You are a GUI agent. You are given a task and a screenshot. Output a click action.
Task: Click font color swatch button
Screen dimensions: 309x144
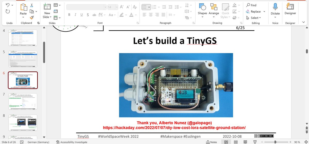(x=131, y=15)
